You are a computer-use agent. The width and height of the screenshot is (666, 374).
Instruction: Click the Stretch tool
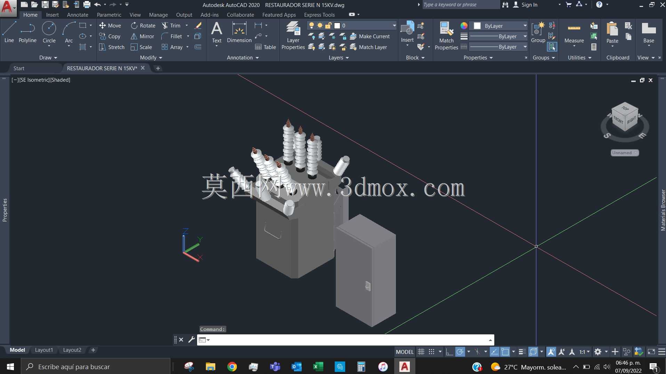pos(112,47)
